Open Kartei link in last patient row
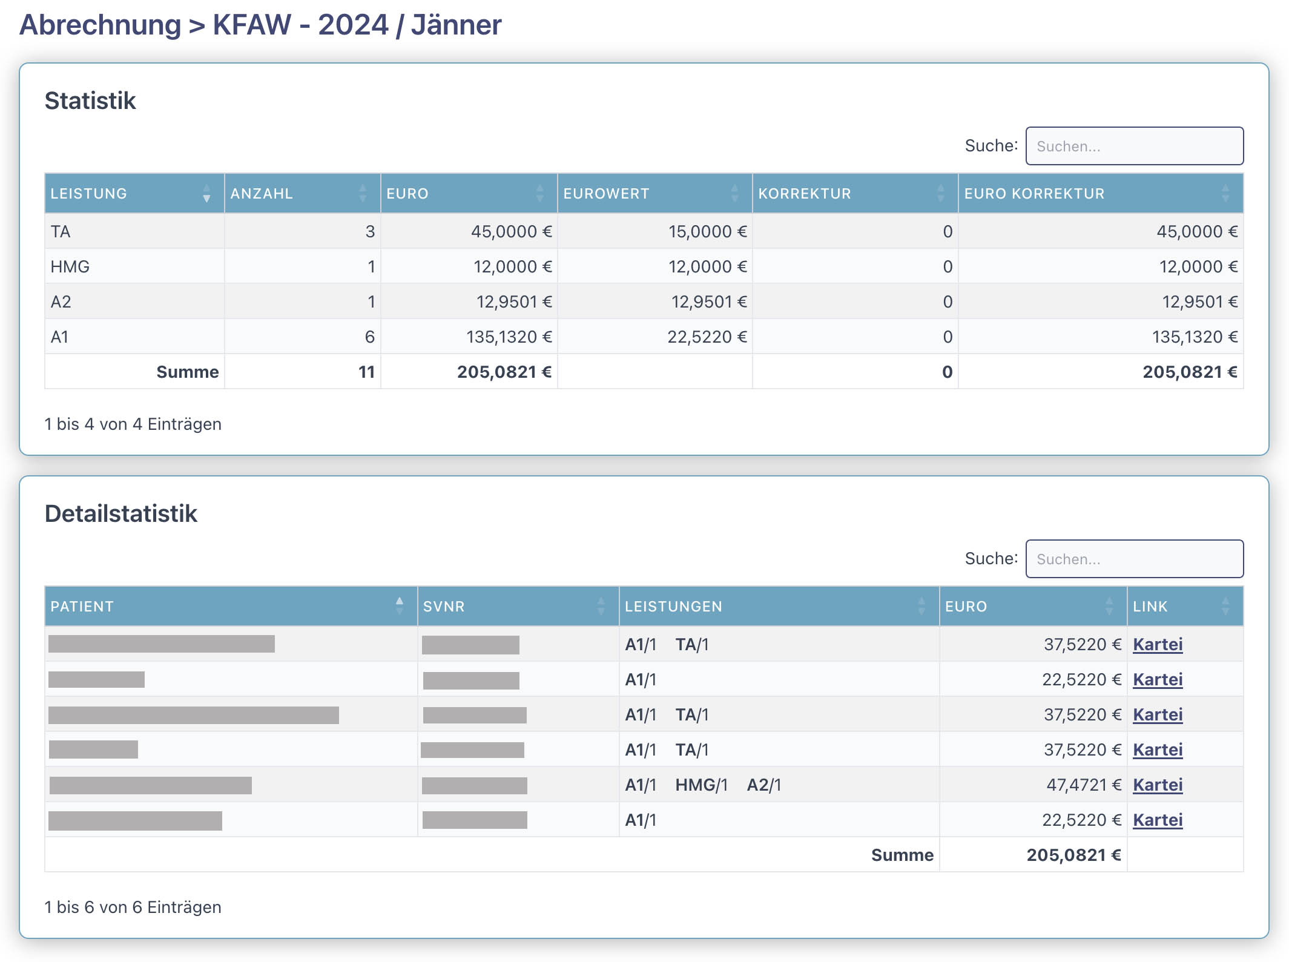 point(1157,820)
